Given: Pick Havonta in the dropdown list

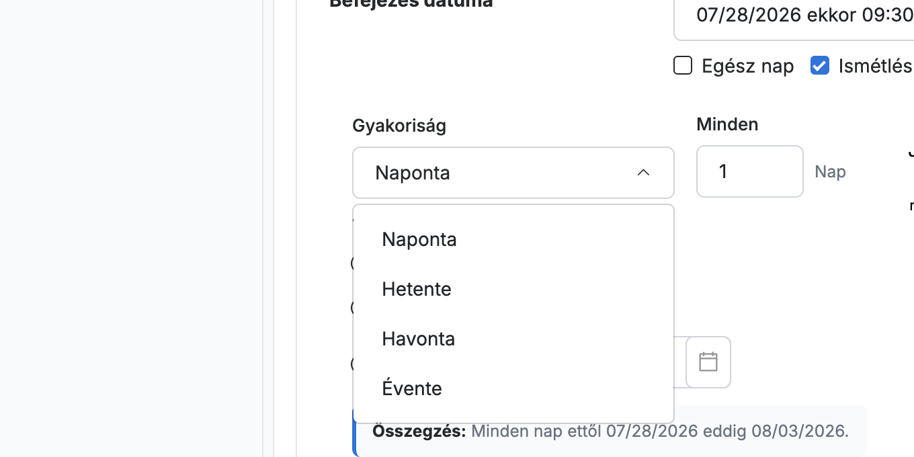Looking at the screenshot, I should pyautogui.click(x=513, y=339).
